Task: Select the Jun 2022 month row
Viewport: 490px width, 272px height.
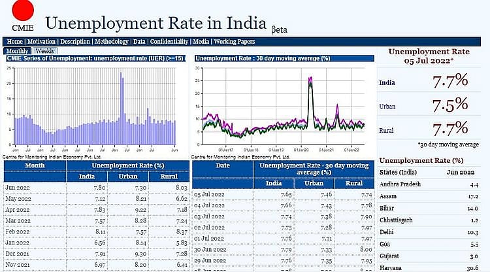Action: (x=97, y=188)
